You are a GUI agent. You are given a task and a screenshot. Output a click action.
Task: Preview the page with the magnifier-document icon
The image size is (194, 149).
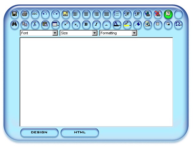tap(148, 24)
